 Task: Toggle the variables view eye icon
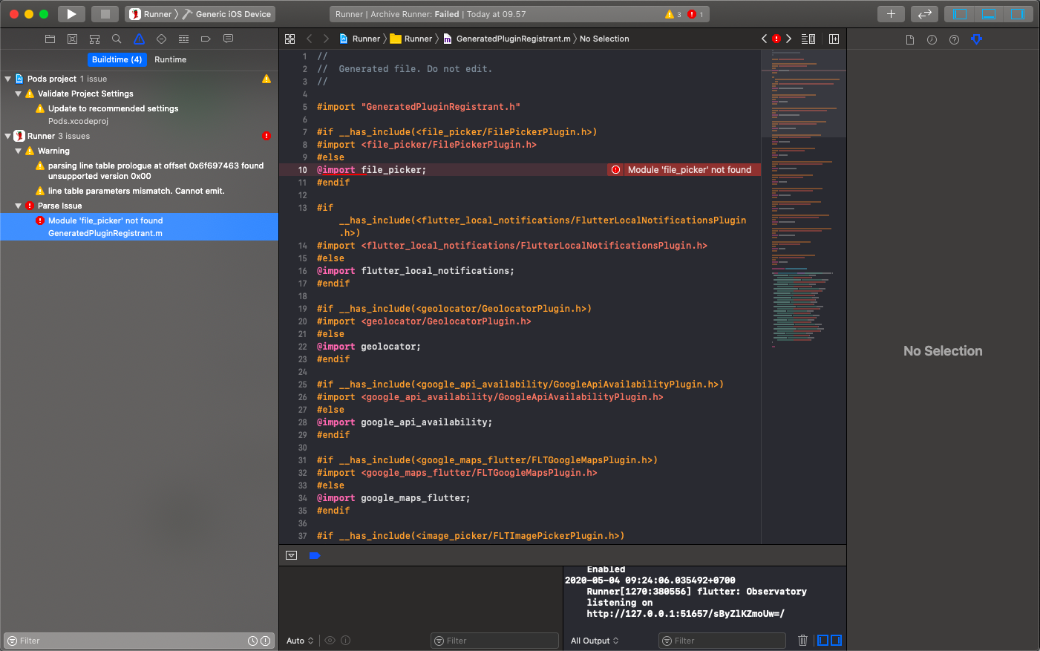tap(330, 640)
